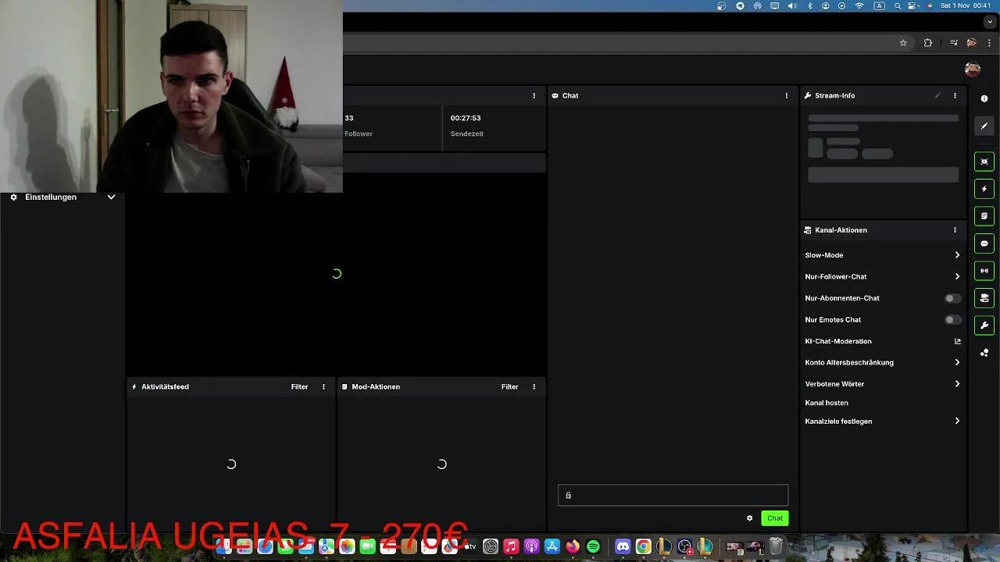Screen dimensions: 1000x562
Task: Click the pencil edit icon in right sidebar
Action: [x=984, y=126]
